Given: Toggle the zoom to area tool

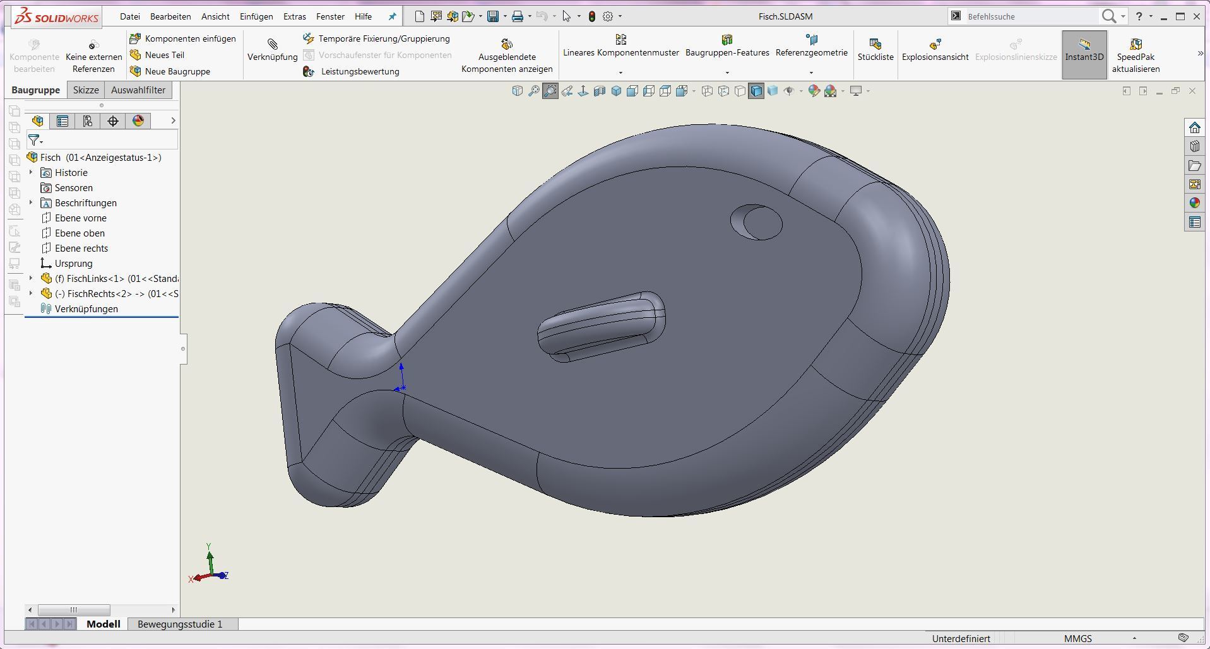Looking at the screenshot, I should [x=550, y=91].
